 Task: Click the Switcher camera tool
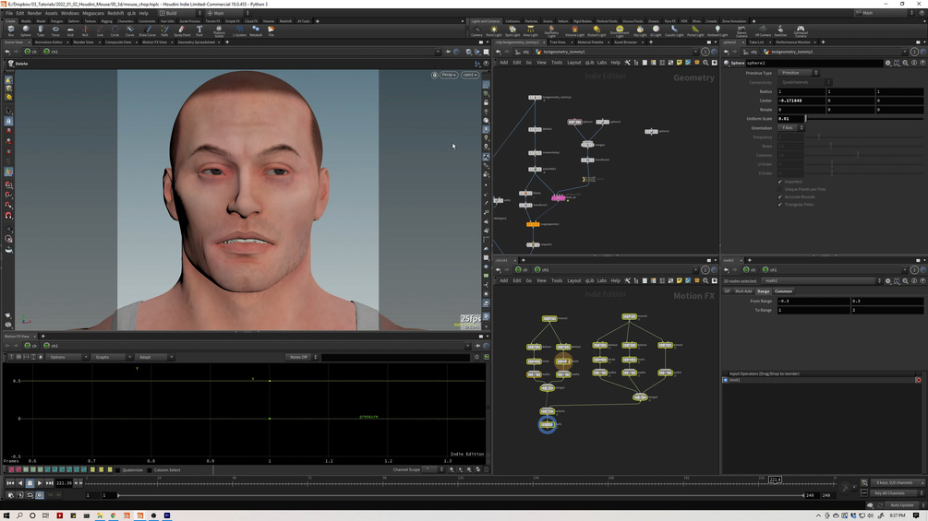click(x=780, y=30)
